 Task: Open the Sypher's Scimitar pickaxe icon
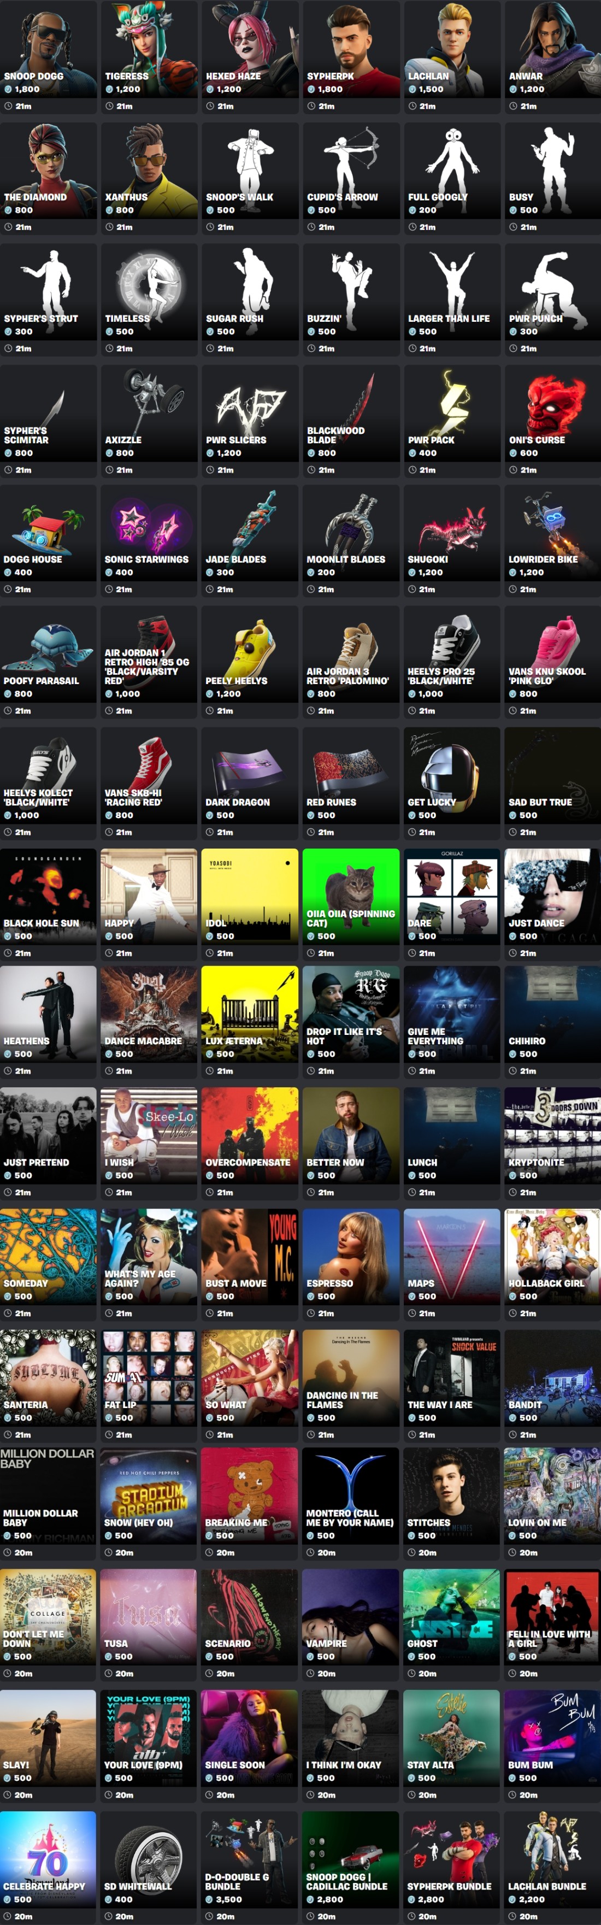click(49, 413)
